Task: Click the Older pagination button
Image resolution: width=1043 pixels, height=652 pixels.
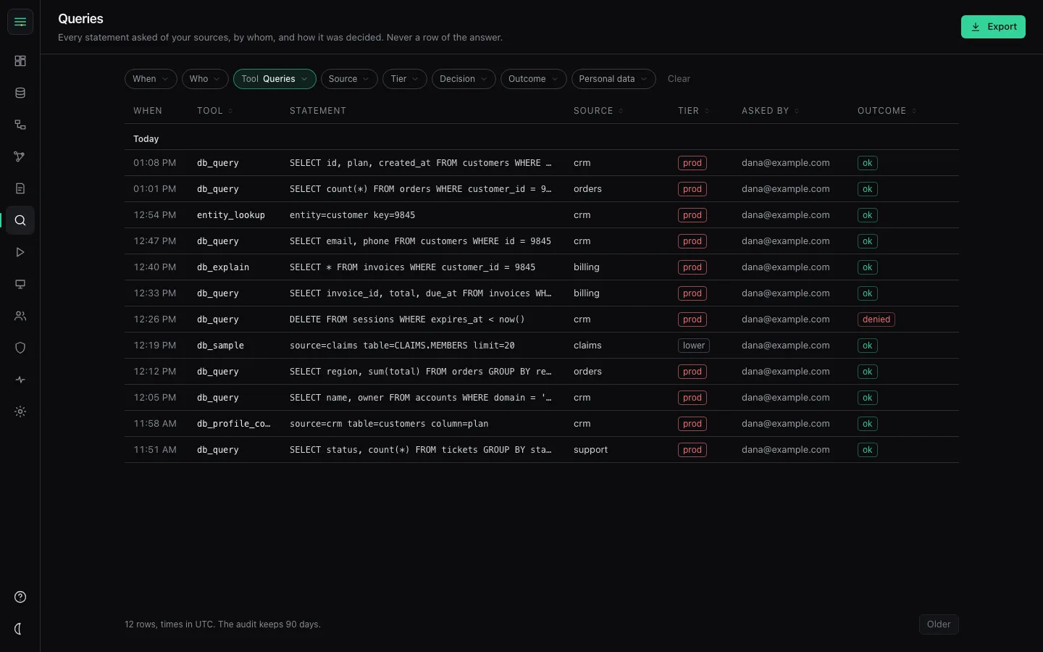Action: 939,624
